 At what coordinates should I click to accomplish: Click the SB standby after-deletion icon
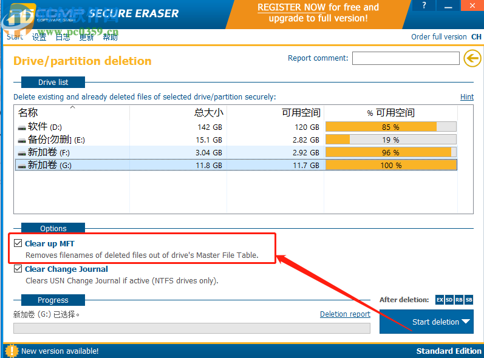tap(469, 300)
